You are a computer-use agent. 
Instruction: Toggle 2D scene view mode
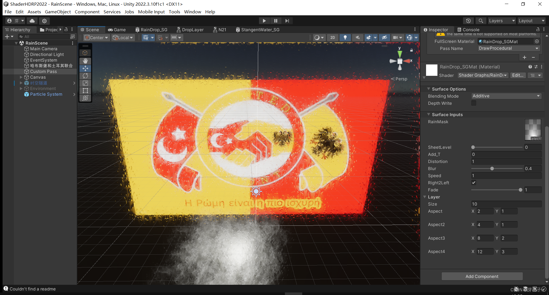coord(332,37)
